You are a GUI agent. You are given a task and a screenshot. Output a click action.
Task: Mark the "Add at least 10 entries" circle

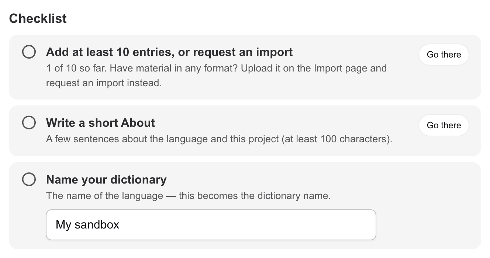pyautogui.click(x=29, y=52)
